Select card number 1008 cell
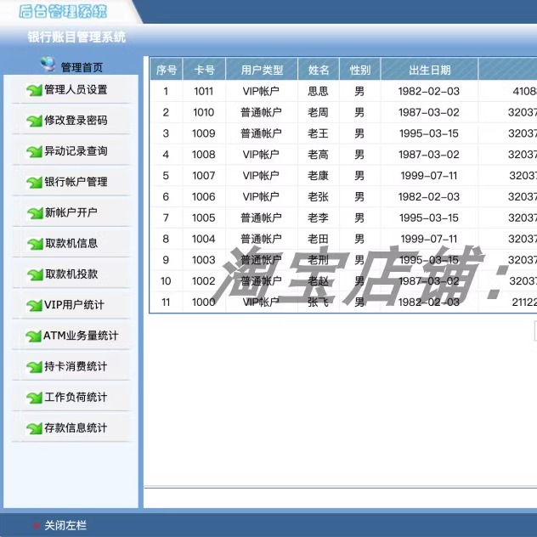Image resolution: width=537 pixels, height=537 pixels. pyautogui.click(x=204, y=155)
